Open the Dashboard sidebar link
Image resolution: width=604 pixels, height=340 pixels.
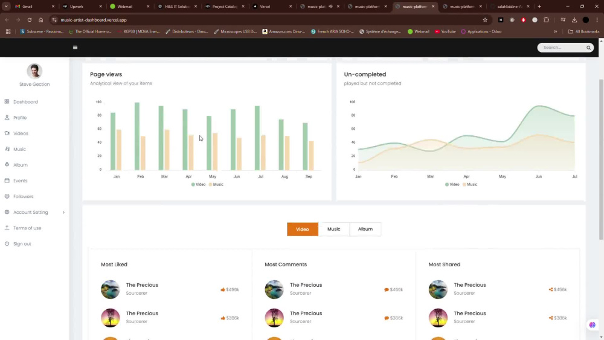point(25,102)
